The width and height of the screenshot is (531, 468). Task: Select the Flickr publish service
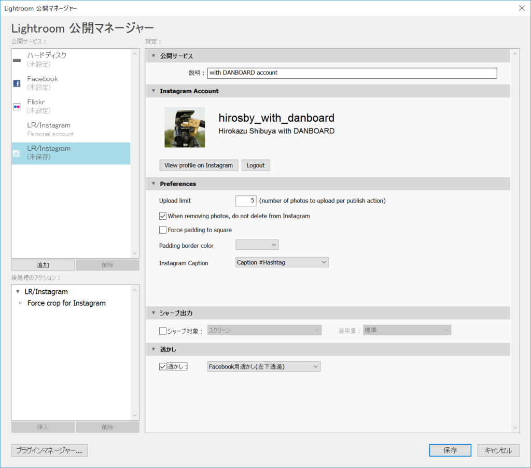coord(71,106)
